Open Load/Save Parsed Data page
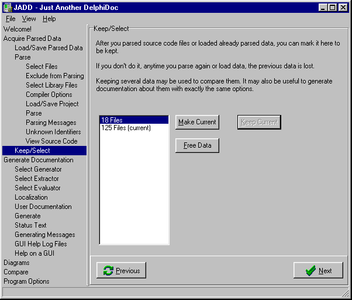The height and width of the screenshot is (300, 352). tap(49, 48)
